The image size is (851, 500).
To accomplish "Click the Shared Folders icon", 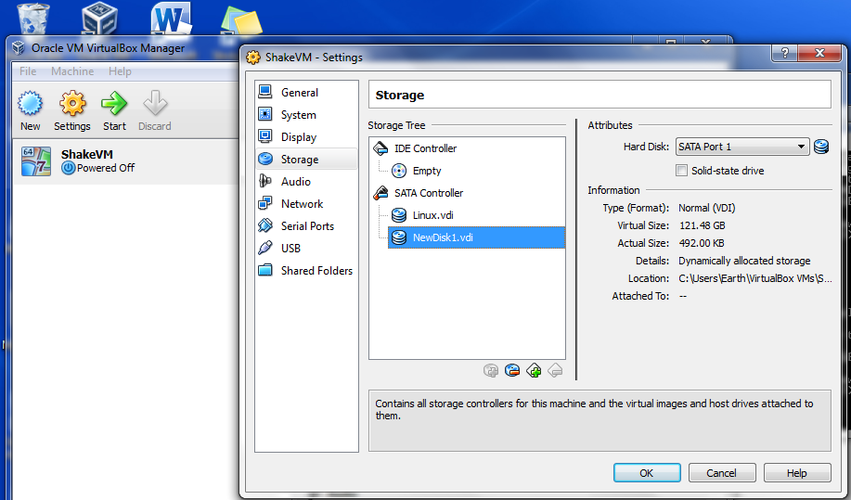I will click(x=264, y=270).
